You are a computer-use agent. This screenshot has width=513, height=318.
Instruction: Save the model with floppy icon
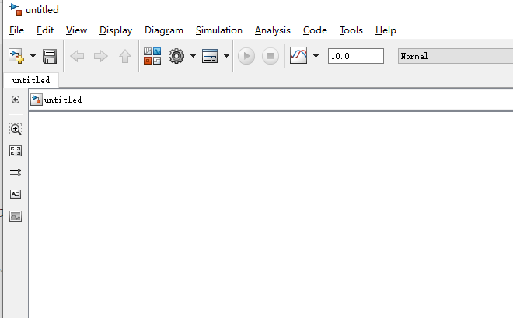click(x=50, y=56)
